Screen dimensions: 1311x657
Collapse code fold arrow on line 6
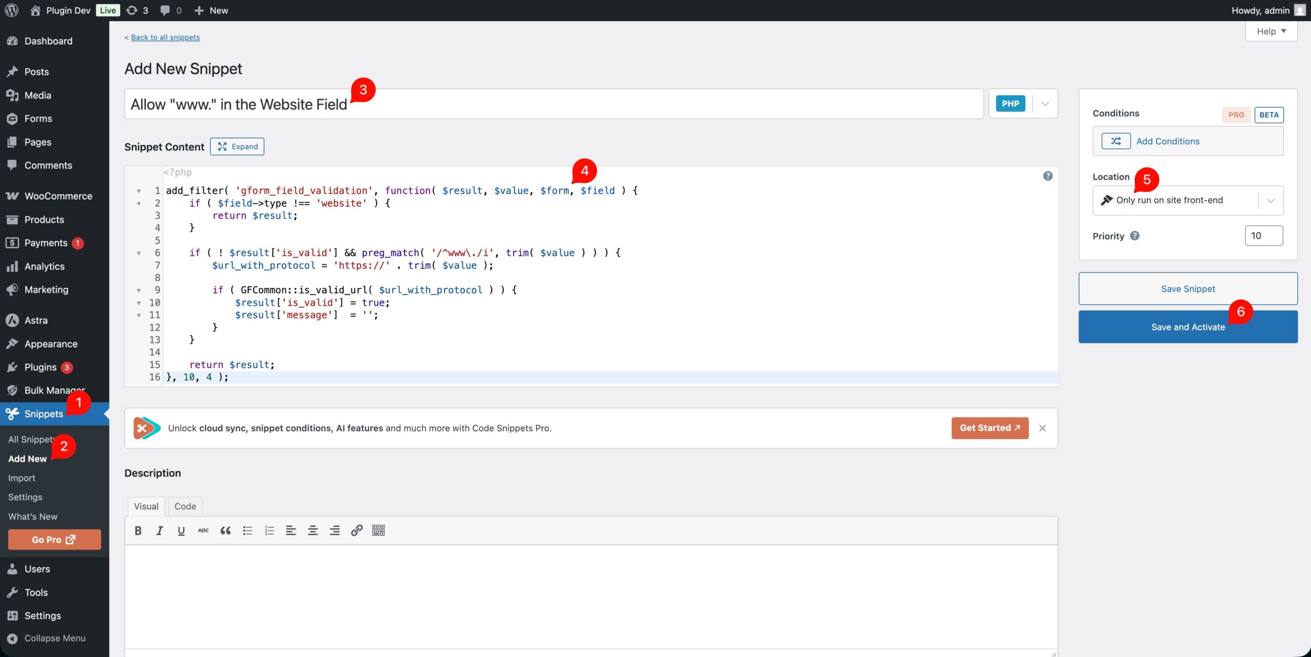[x=139, y=253]
